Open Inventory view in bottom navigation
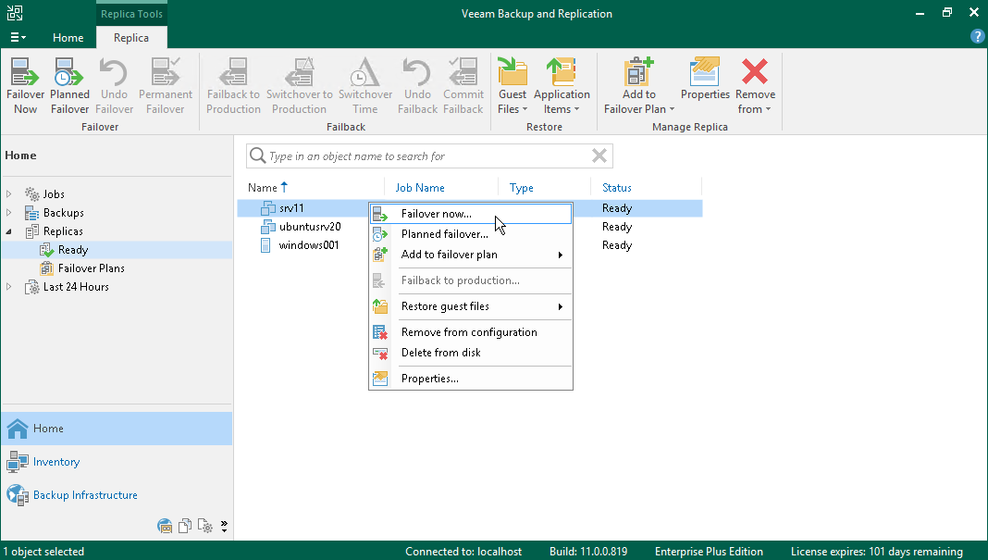 pyautogui.click(x=117, y=462)
